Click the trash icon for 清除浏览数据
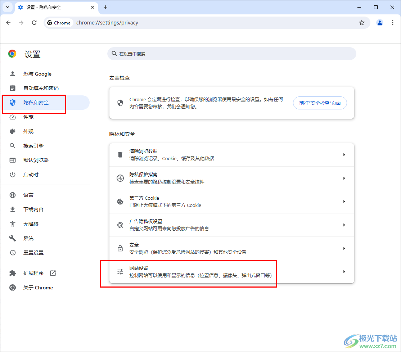401x352 pixels. point(120,155)
